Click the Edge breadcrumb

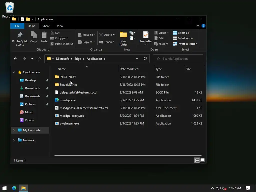point(78,59)
